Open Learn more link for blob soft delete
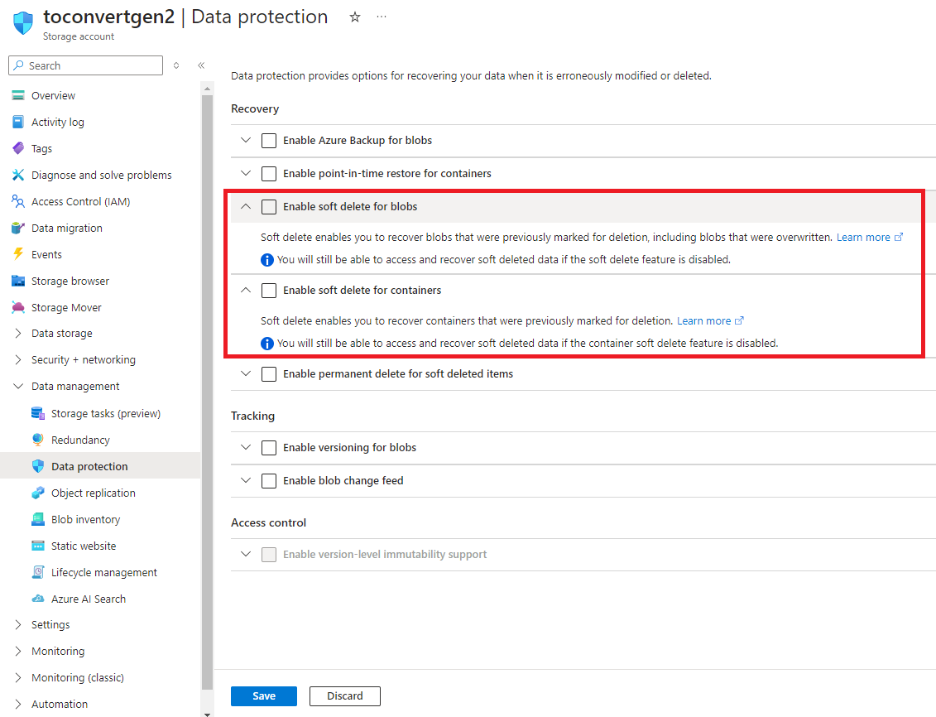 863,238
